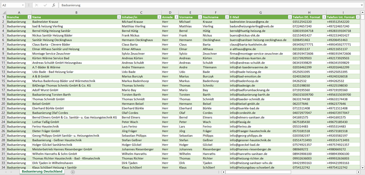365x175 pixels.
Task: Click the Enter checkmark in formula bar
Action: tap(45, 5)
